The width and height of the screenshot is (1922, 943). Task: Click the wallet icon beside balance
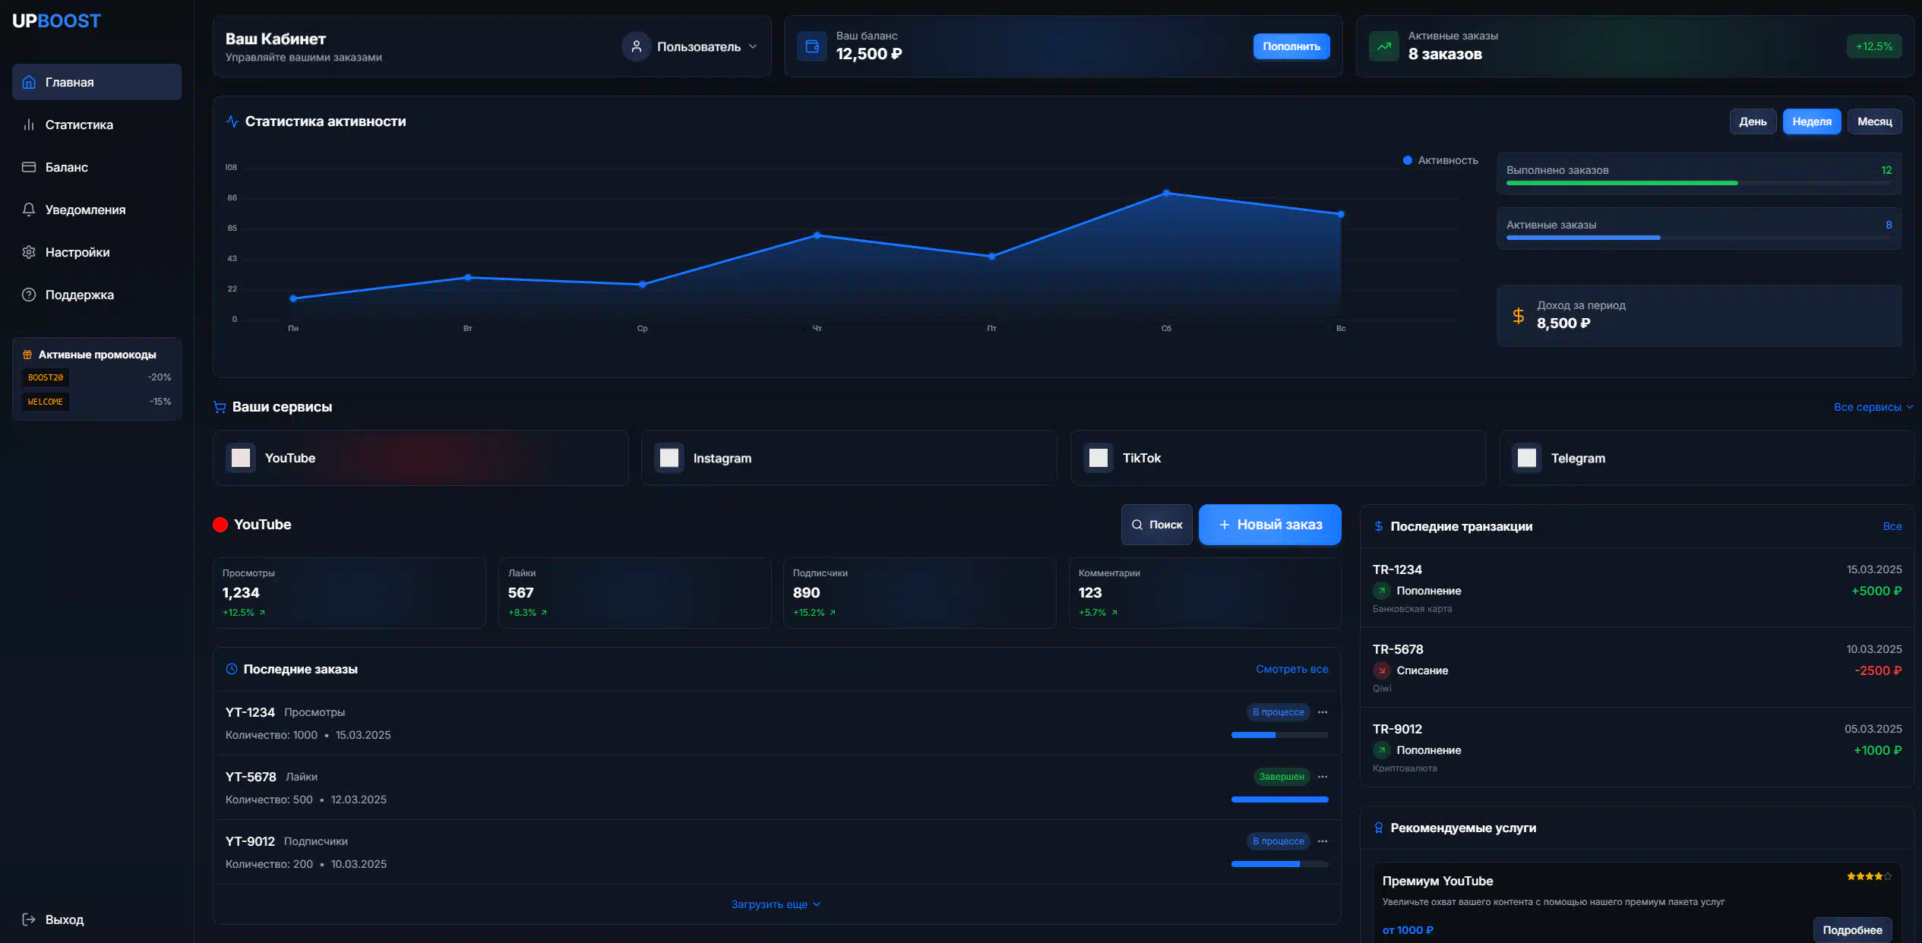click(811, 46)
